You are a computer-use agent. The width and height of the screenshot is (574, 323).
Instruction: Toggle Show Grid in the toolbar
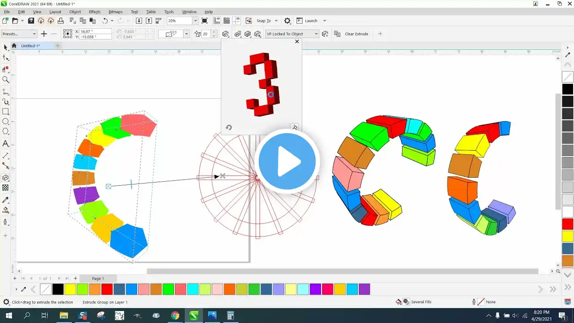[227, 21]
